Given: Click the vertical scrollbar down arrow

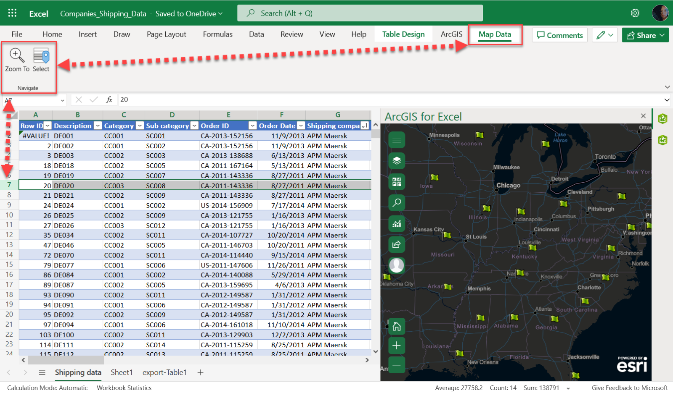Looking at the screenshot, I should pos(376,351).
